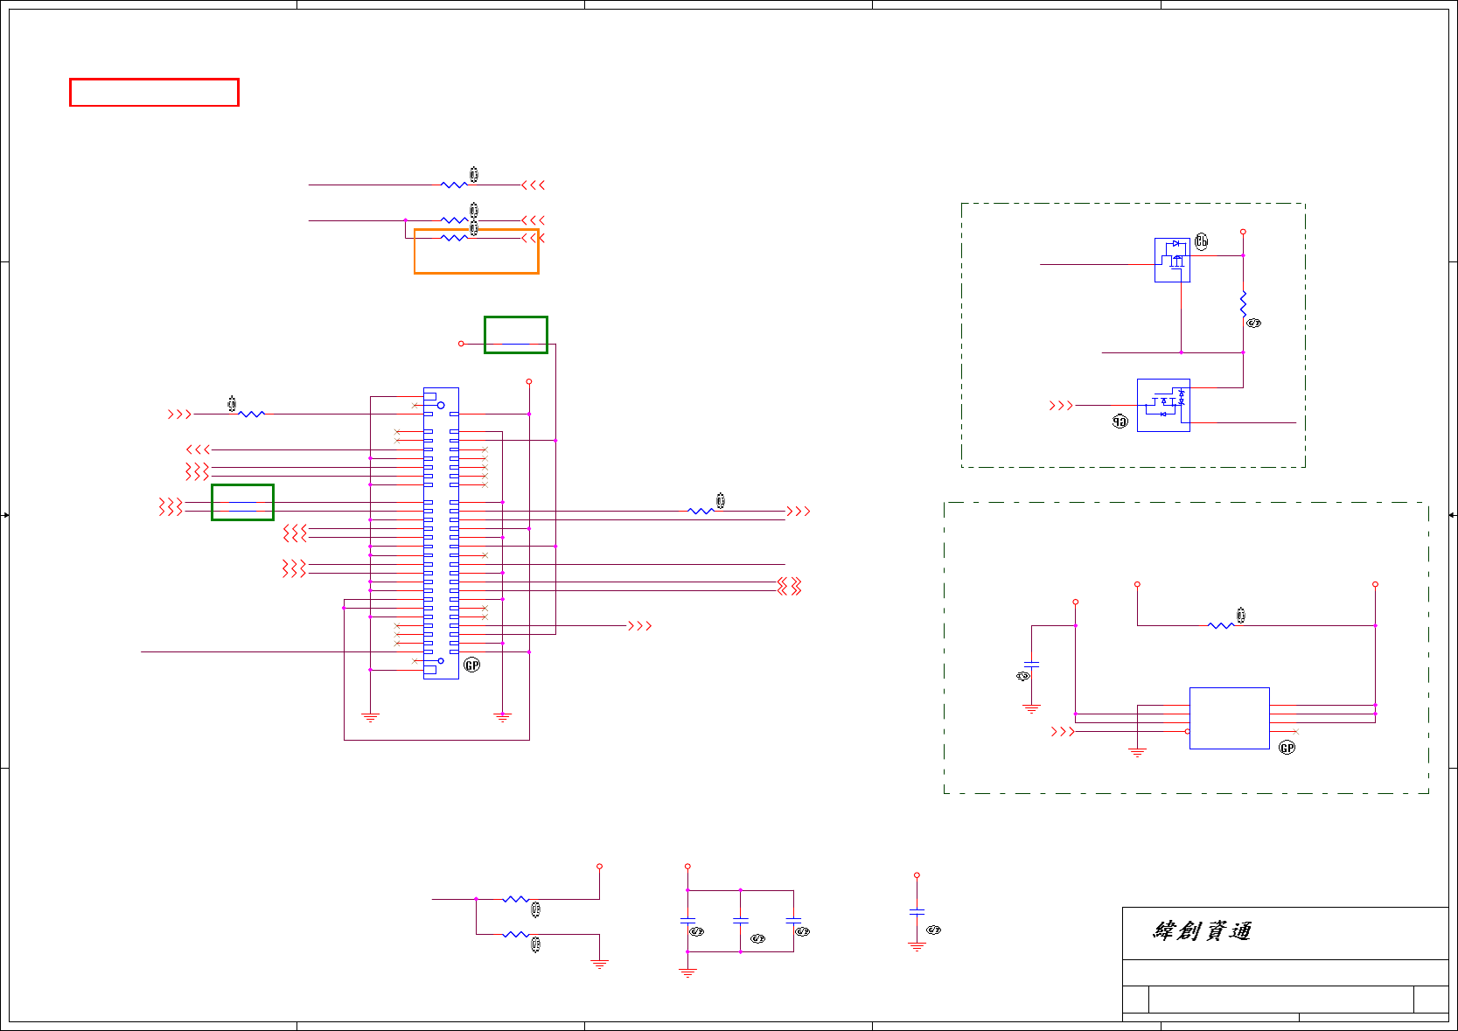Click the vertical blue resistor beside the MOSFET
1458x1031 pixels.
point(1243,304)
